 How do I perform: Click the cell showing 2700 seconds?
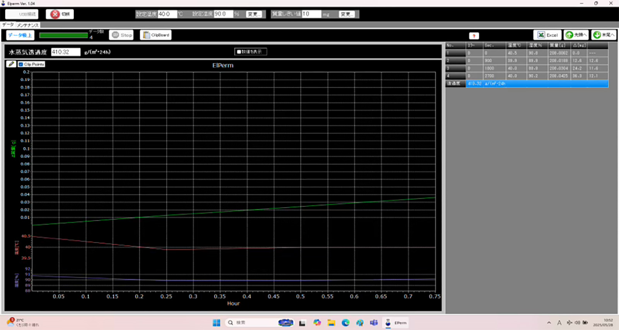click(495, 76)
